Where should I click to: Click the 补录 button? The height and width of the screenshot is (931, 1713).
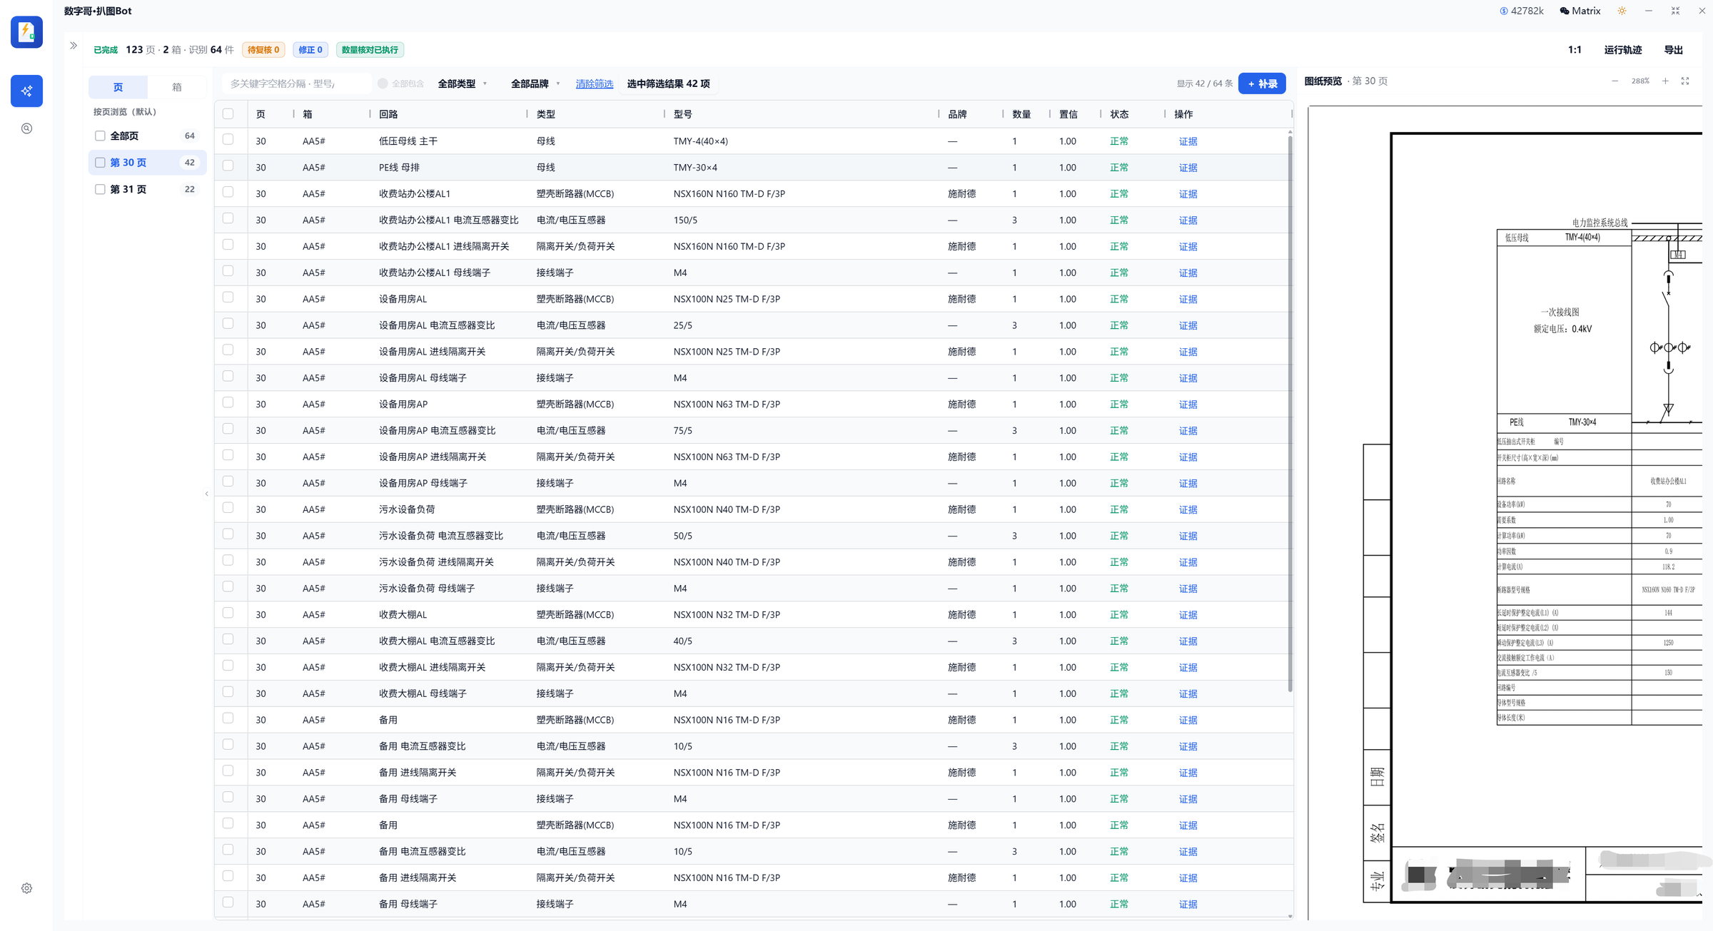(1262, 83)
